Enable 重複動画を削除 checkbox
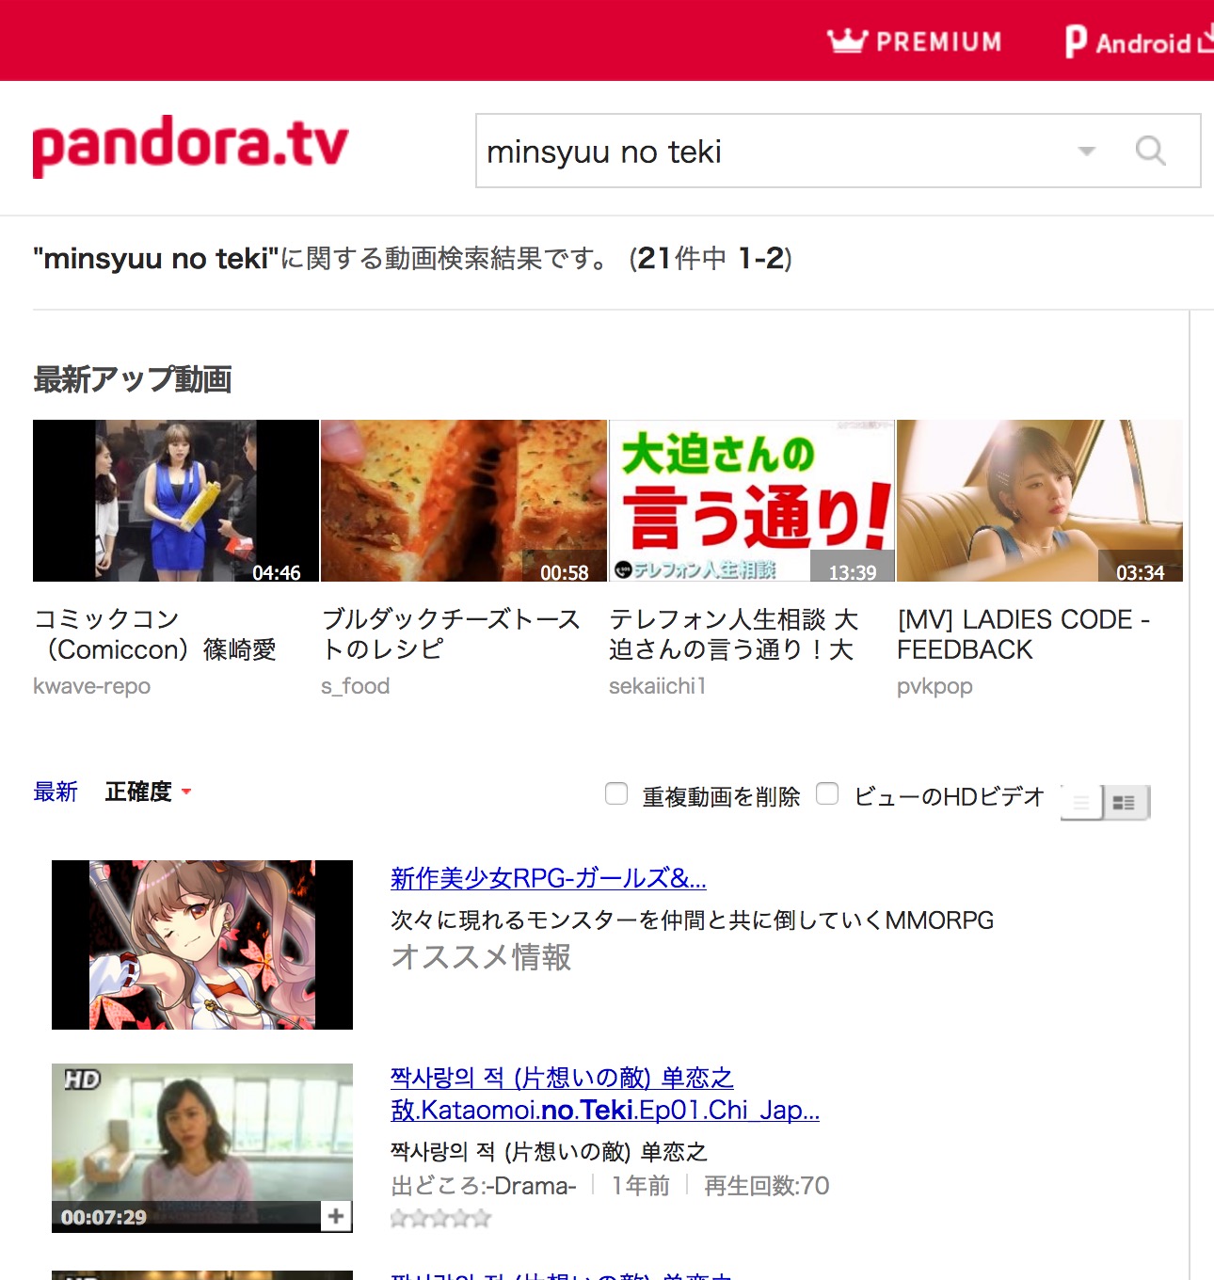 [x=616, y=794]
